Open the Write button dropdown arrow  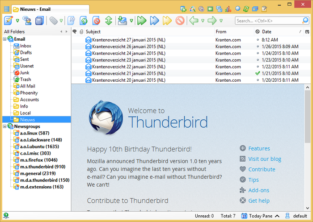[x=17, y=21]
